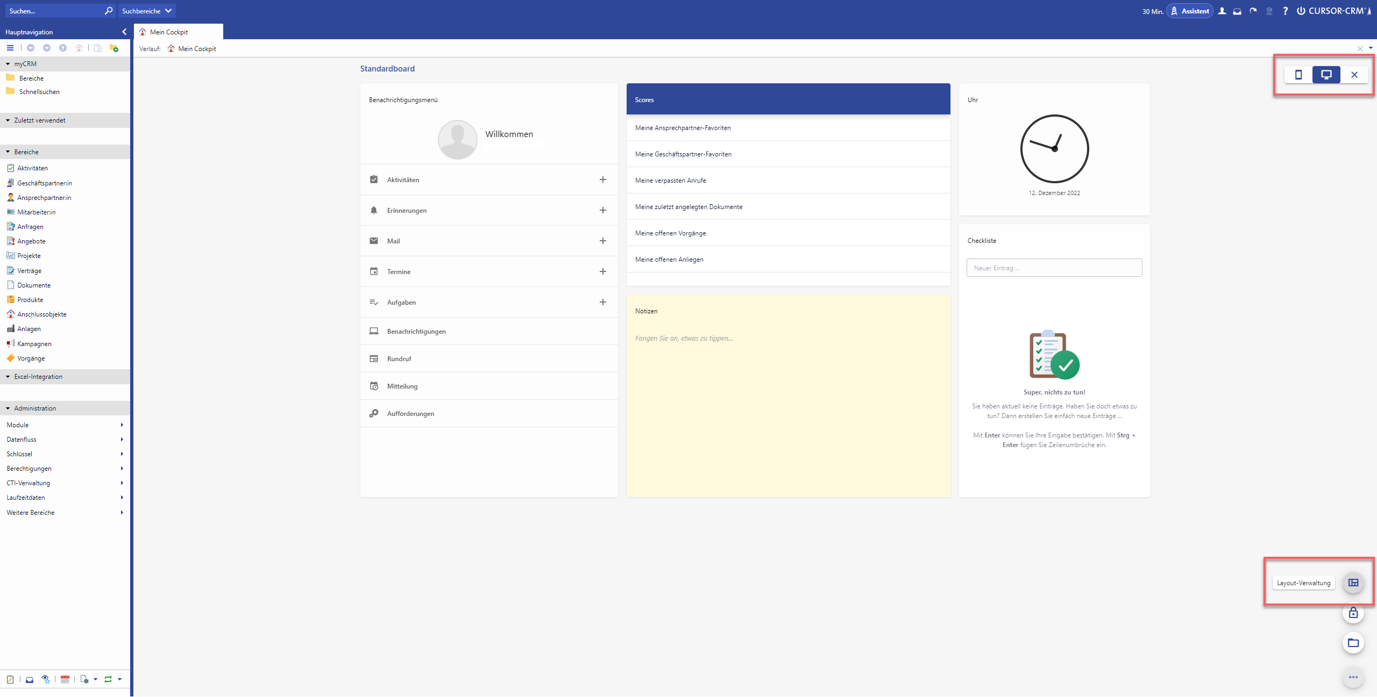Switch to desktop monitor view

coord(1326,75)
